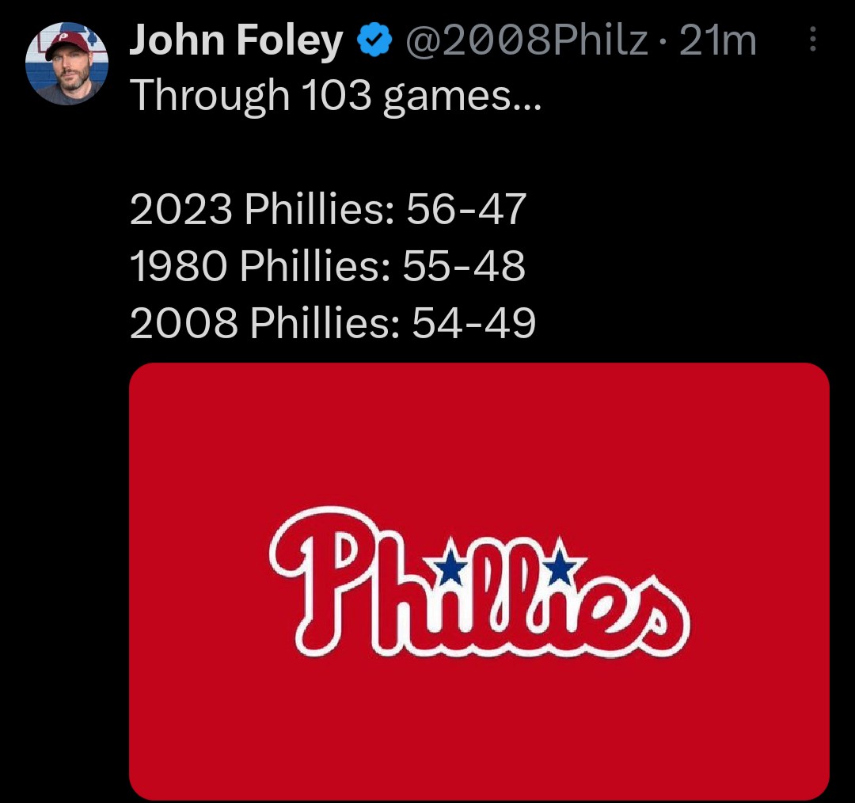Select the 2023 Phillies: 56-47 line

[328, 210]
